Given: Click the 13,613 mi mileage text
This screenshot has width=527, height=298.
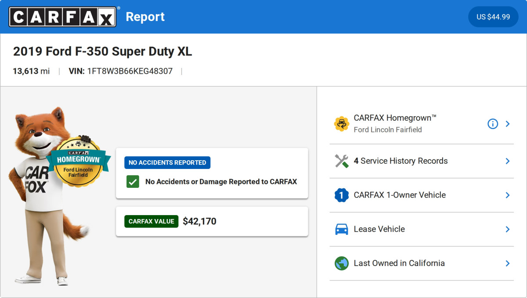Looking at the screenshot, I should click(x=31, y=71).
